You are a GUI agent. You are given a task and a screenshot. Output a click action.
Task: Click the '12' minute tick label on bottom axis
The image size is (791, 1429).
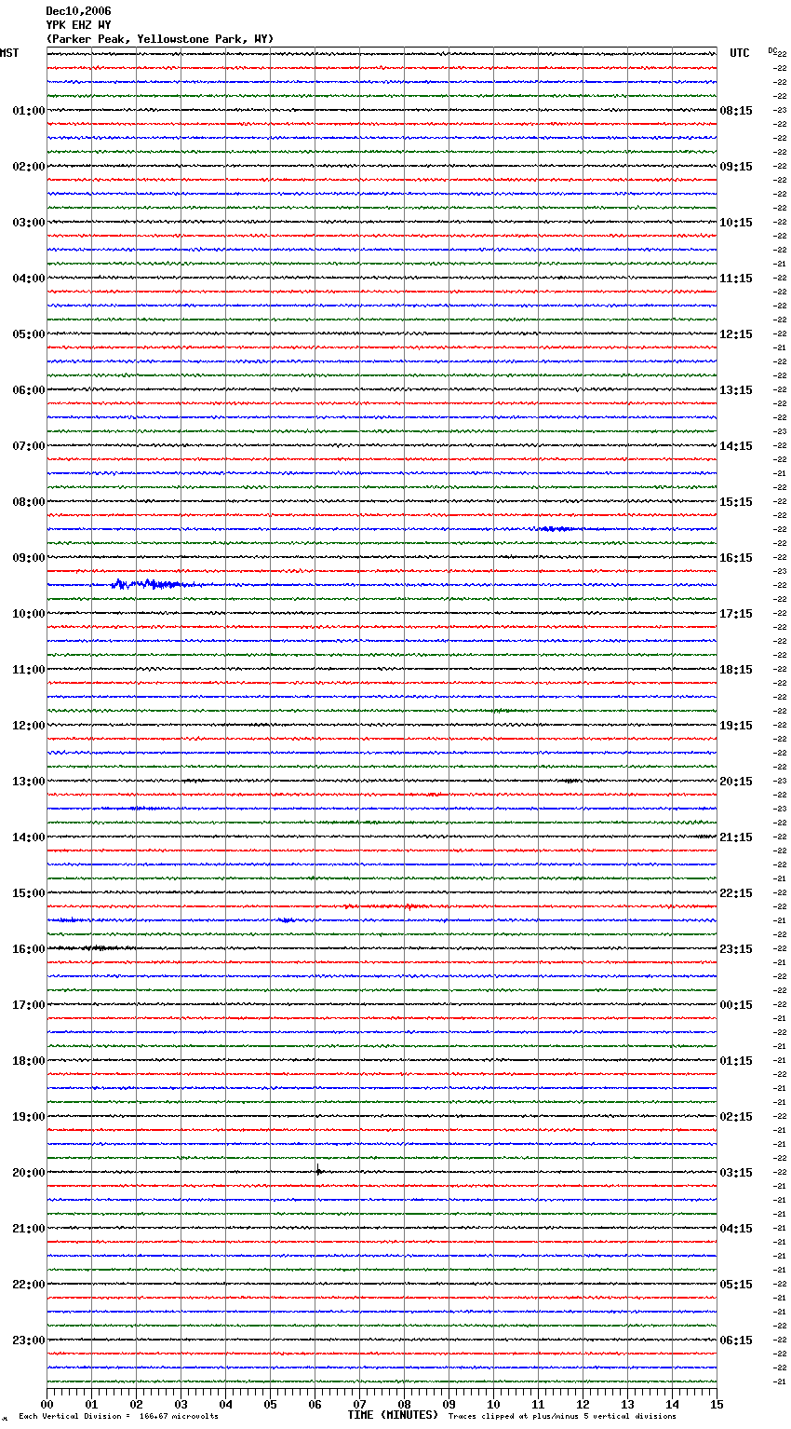point(583,1404)
